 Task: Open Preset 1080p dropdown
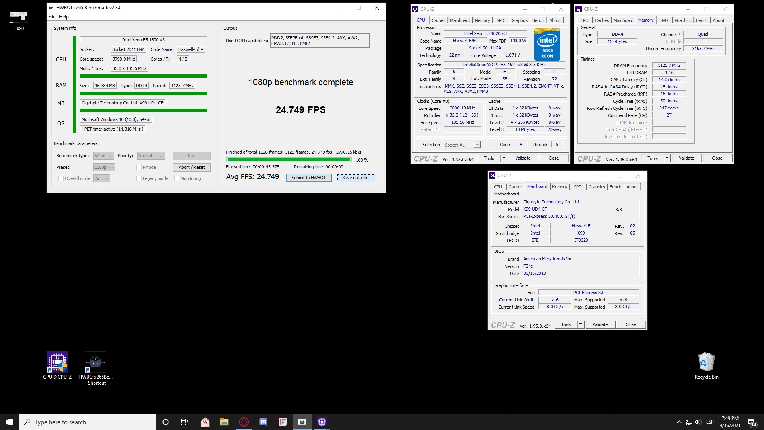point(104,168)
